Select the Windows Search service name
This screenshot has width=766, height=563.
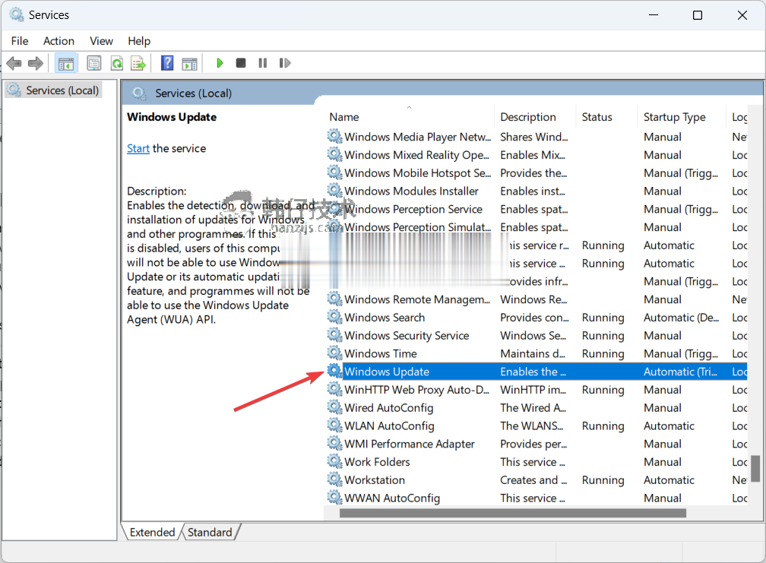[x=385, y=318]
